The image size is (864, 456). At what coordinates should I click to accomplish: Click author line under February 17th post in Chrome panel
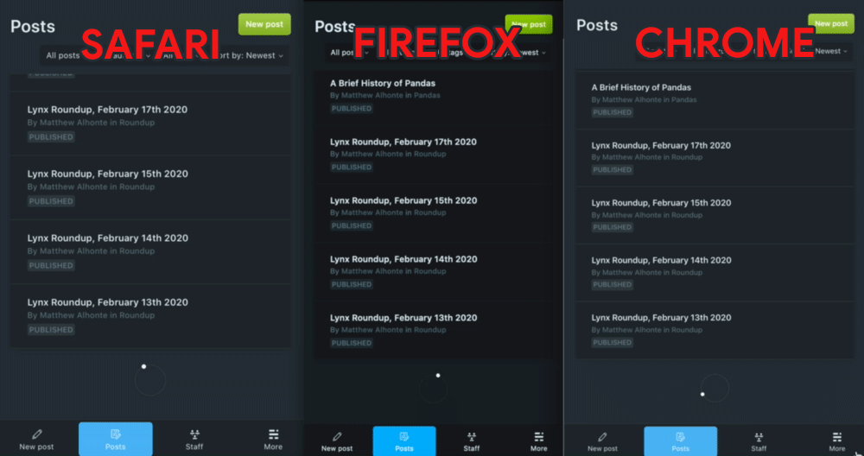click(647, 157)
